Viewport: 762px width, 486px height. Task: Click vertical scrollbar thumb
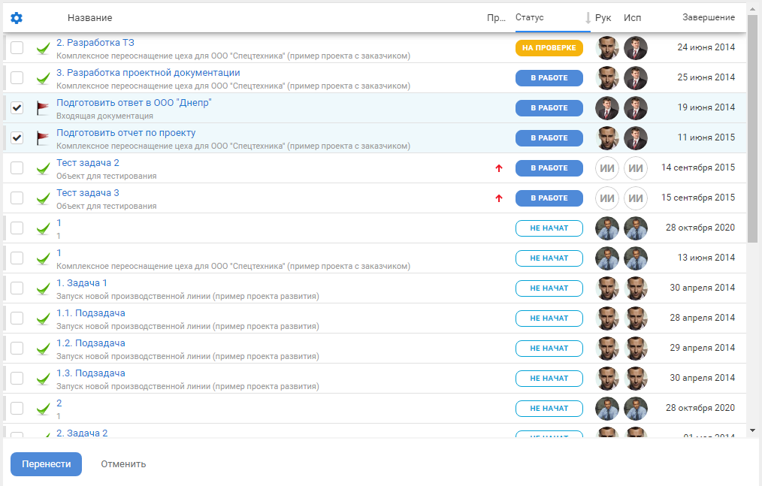(x=752, y=128)
